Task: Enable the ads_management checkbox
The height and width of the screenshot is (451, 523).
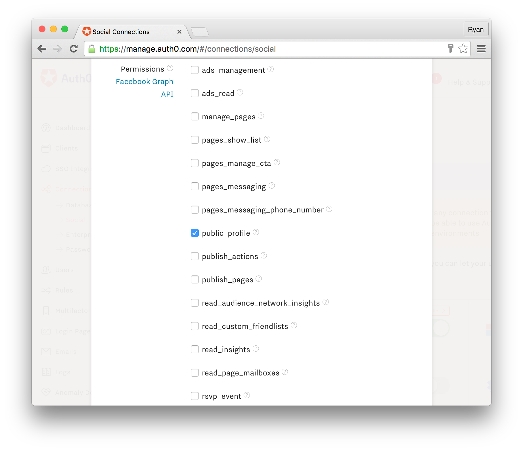Action: [x=195, y=70]
